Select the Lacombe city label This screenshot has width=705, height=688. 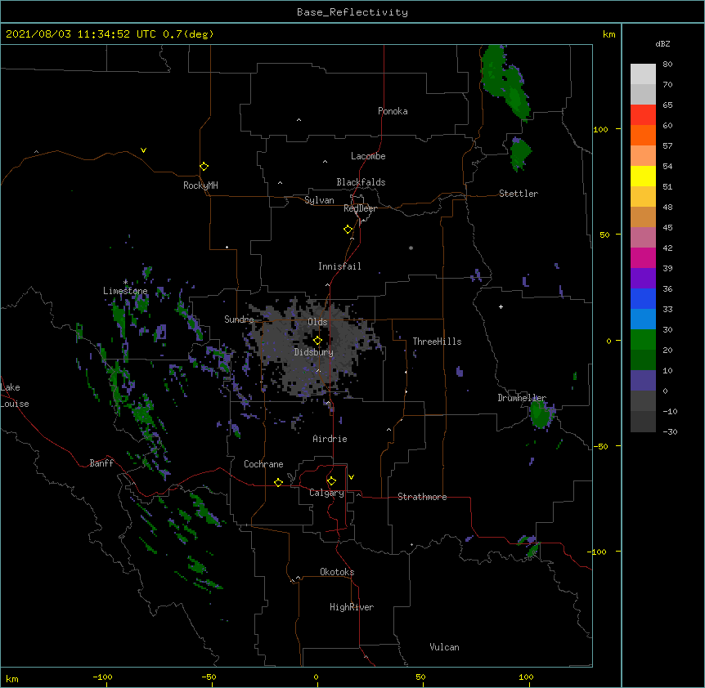point(368,156)
